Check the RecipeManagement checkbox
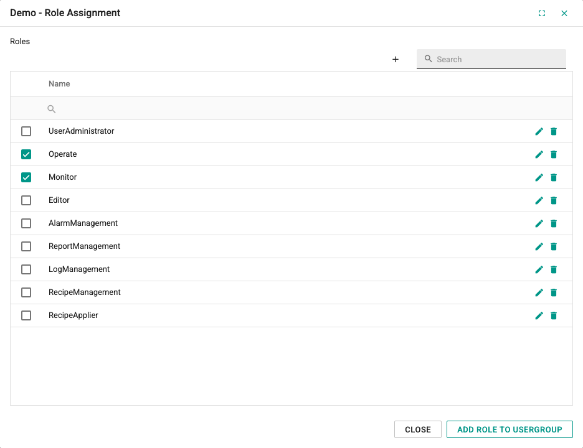 tap(26, 292)
